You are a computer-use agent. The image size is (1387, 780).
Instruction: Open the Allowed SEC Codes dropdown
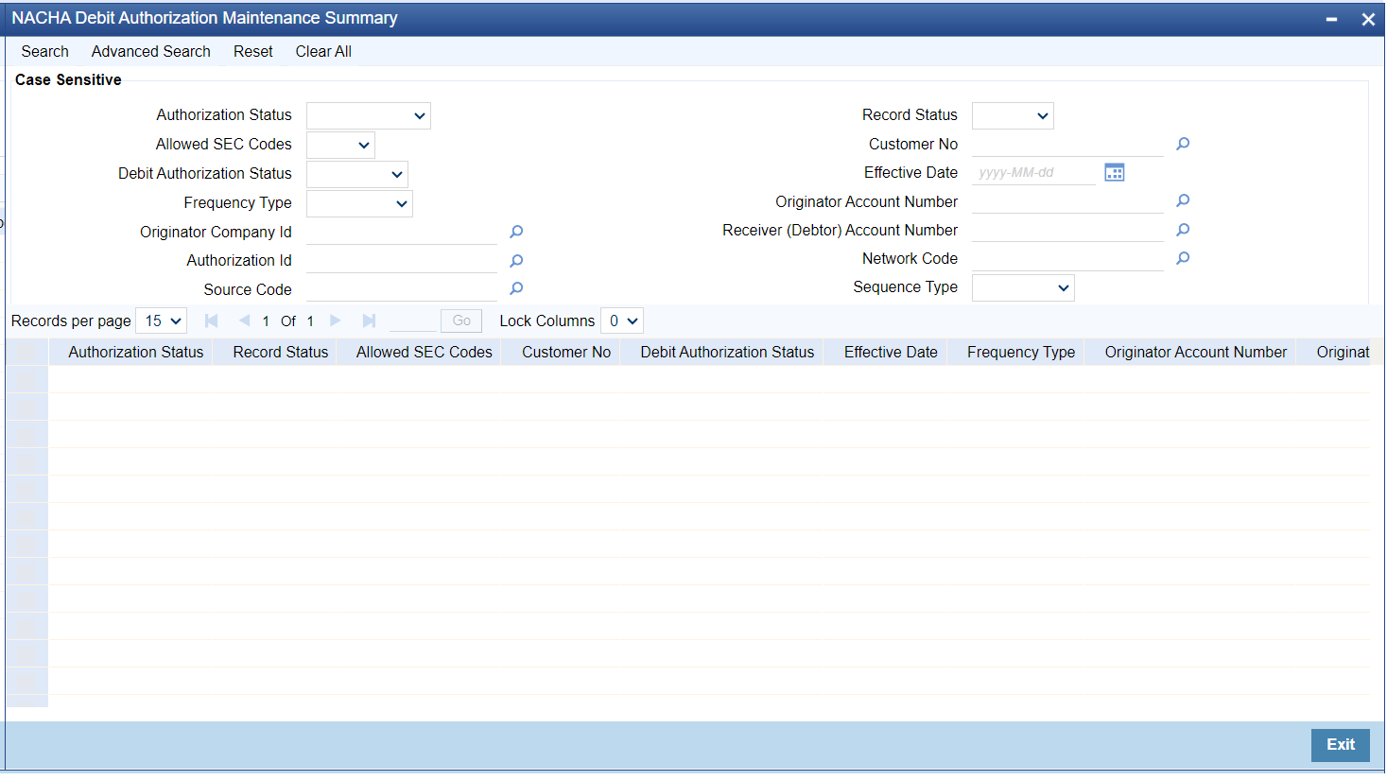340,145
